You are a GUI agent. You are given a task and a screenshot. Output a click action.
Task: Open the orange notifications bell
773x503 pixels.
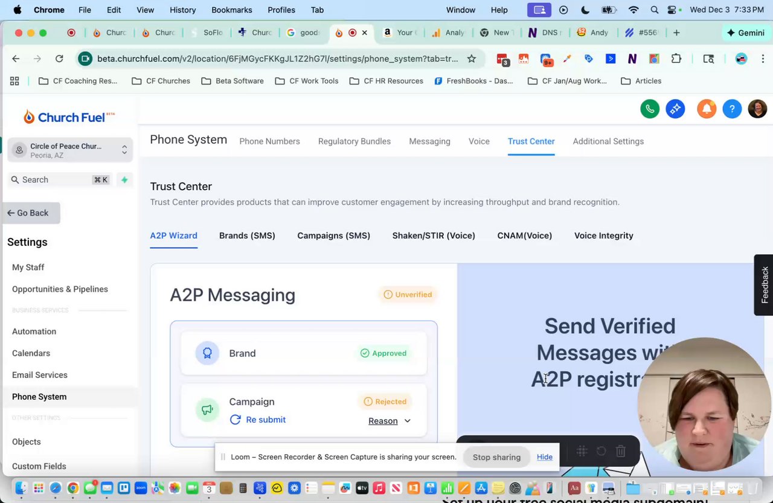pos(707,109)
